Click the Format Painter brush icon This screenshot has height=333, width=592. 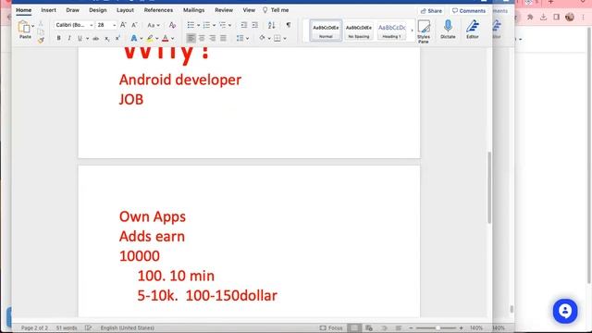tap(41, 40)
